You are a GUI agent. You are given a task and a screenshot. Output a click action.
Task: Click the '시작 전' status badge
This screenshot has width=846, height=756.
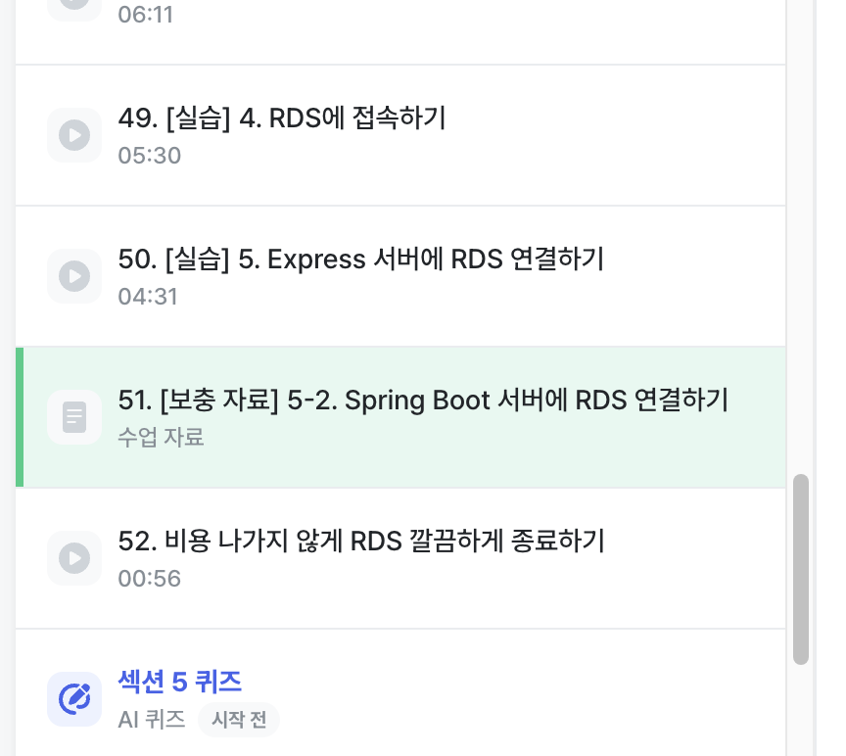click(x=239, y=720)
